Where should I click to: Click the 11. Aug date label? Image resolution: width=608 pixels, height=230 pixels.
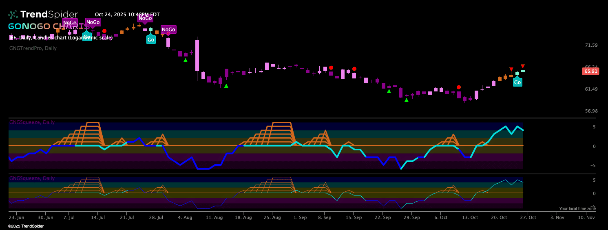(214, 217)
